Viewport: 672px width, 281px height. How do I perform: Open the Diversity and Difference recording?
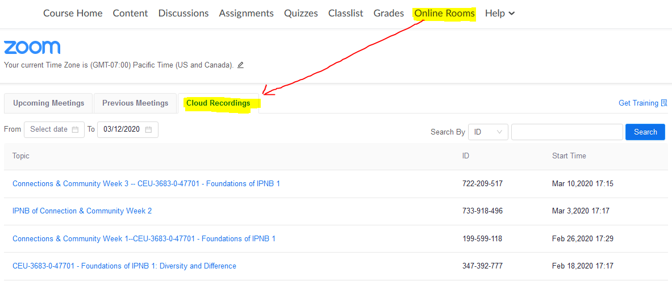(124, 266)
